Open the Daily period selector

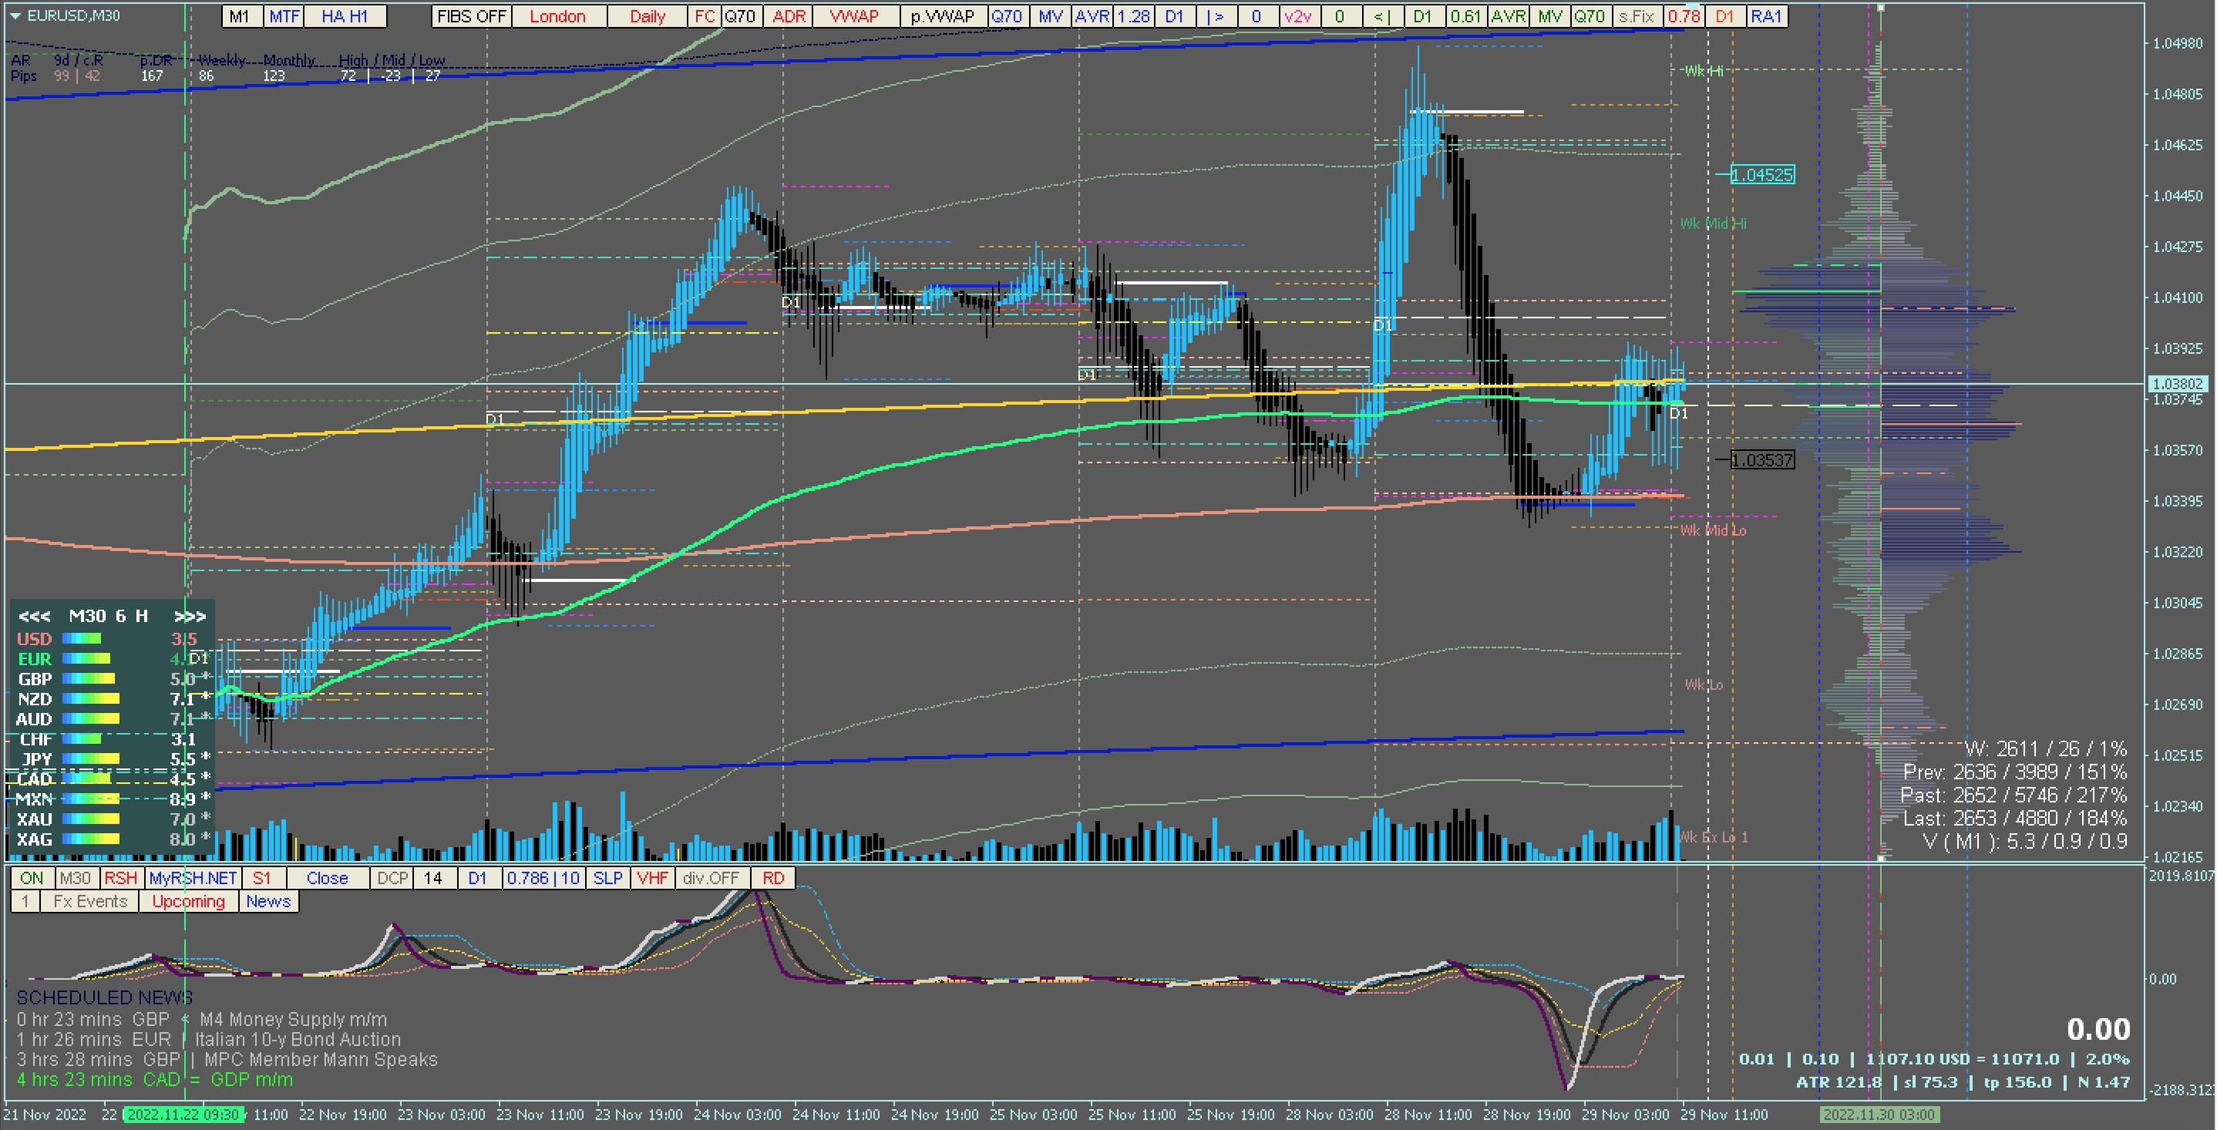tap(648, 16)
